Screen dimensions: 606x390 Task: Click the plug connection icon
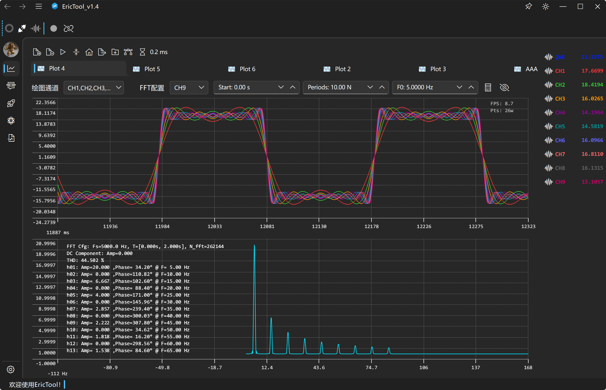click(22, 28)
